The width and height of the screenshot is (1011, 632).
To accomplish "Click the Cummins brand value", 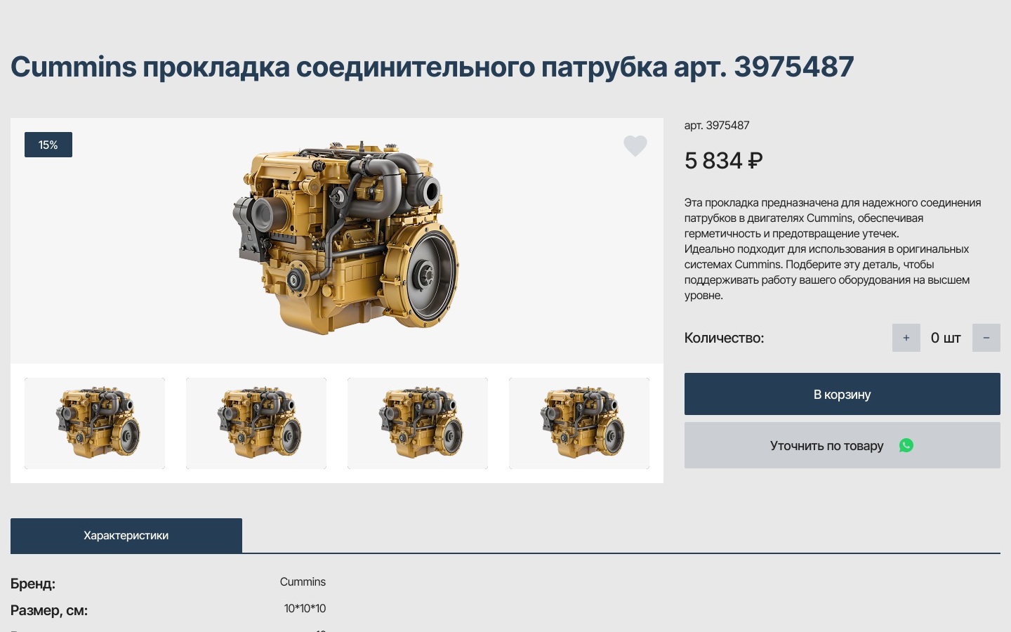I will [303, 581].
